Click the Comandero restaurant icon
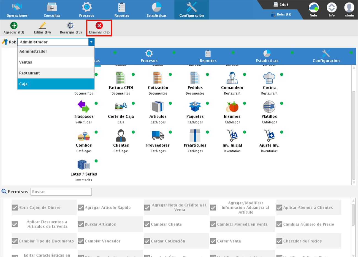Viewport: 358px width, 257px height. pyautogui.click(x=232, y=78)
